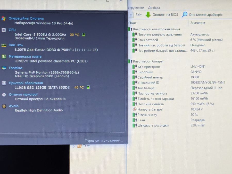Select the Поточне джерело живлення row
This screenshot has height=174, width=232.
[180, 34]
